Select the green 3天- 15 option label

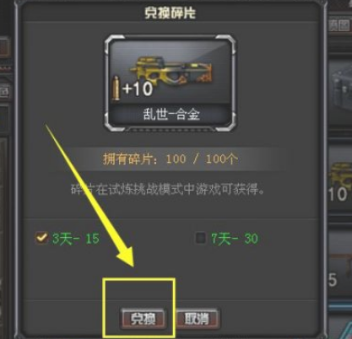pos(76,239)
